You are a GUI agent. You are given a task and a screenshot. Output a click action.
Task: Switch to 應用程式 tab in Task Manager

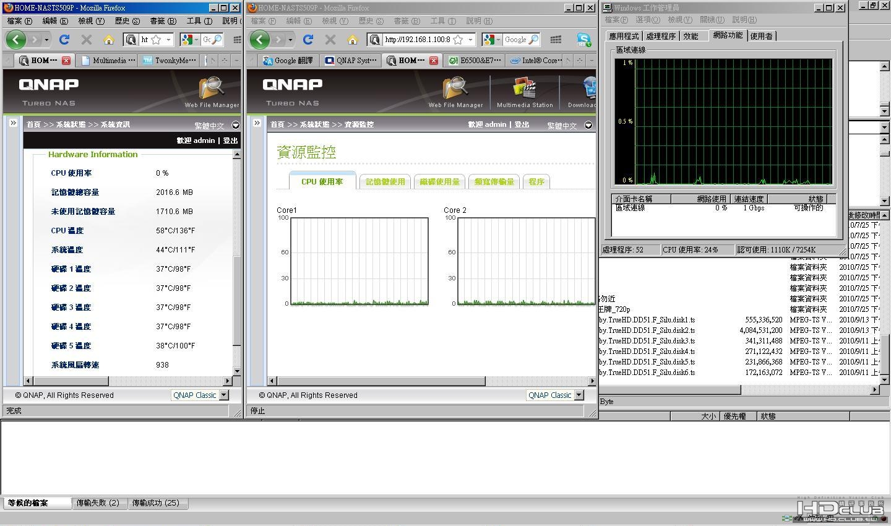pos(624,36)
